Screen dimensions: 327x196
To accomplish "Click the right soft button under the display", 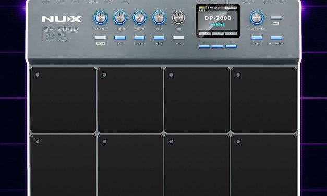I will point(231,46).
